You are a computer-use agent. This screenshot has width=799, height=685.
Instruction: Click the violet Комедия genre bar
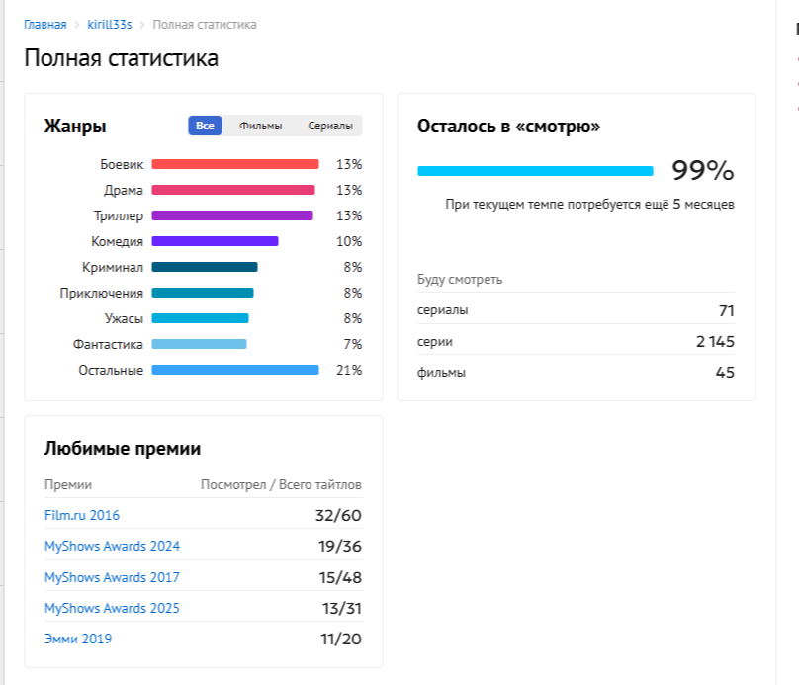(215, 241)
